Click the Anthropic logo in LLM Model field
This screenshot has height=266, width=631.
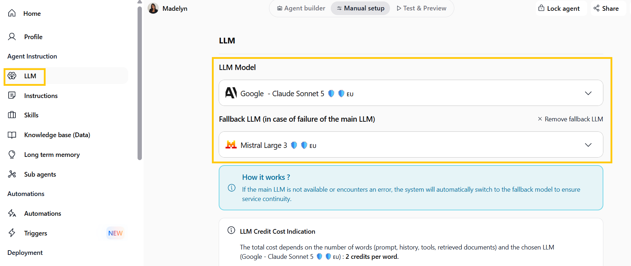(x=231, y=93)
